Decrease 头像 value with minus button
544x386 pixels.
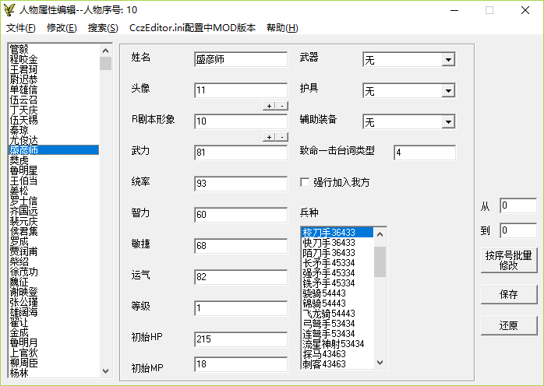[x=282, y=106]
